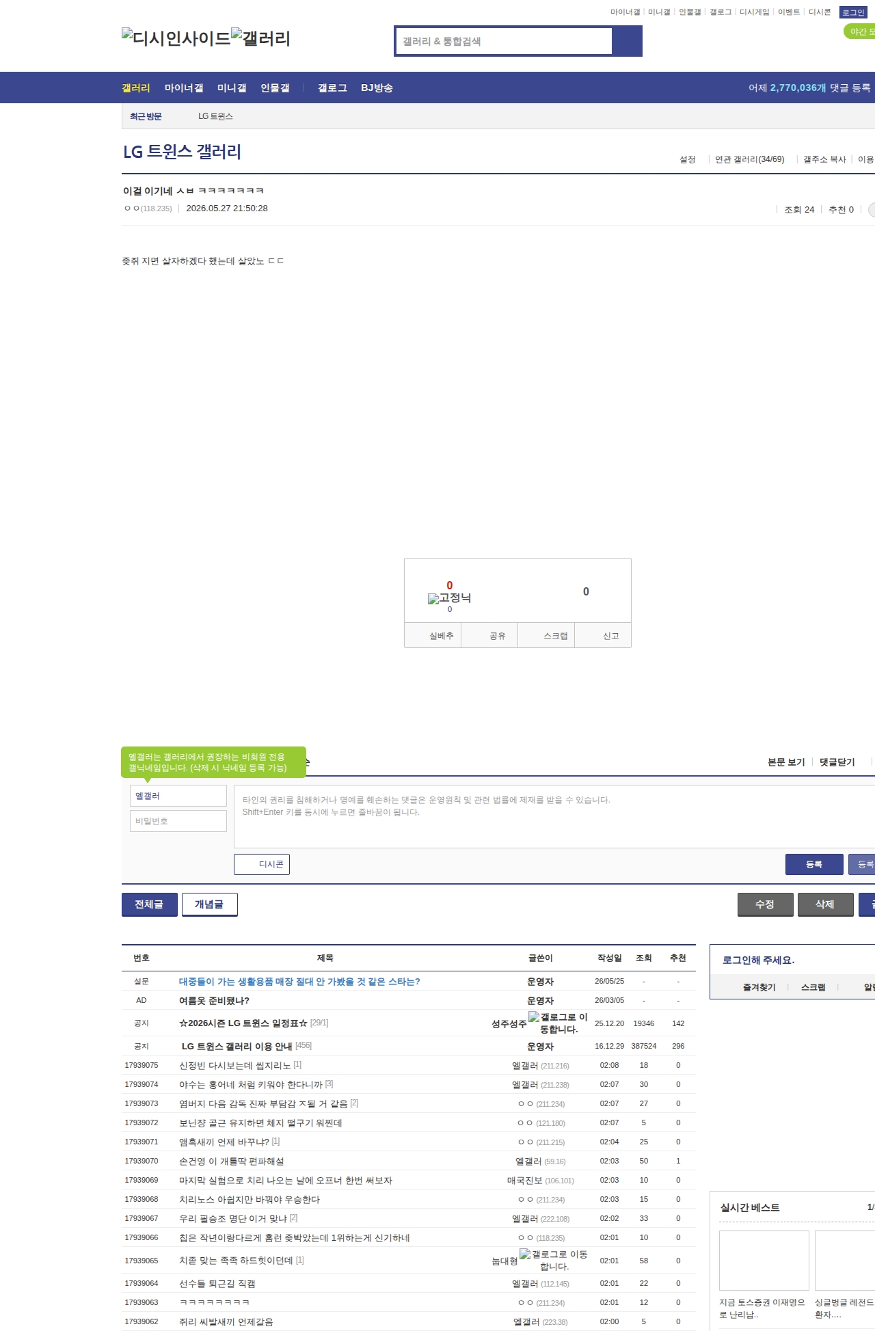The width and height of the screenshot is (875, 1331).
Task: Open the post 야수는 홍어네 처럼 키워야 한다니까
Action: click(x=251, y=1084)
